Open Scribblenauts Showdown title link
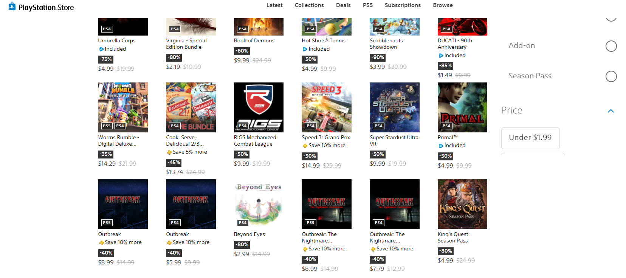This screenshot has height=278, width=626. [x=386, y=44]
